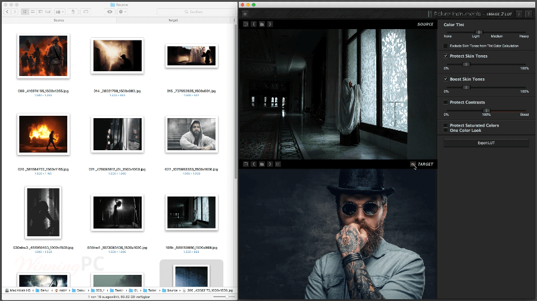
Task: Open target image folder icon
Action: click(x=262, y=164)
